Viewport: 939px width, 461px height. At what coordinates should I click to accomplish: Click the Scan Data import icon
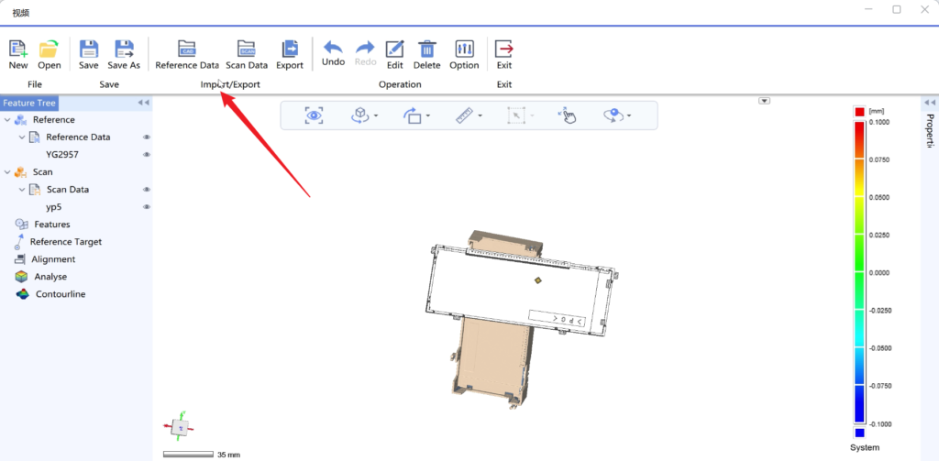coord(246,49)
